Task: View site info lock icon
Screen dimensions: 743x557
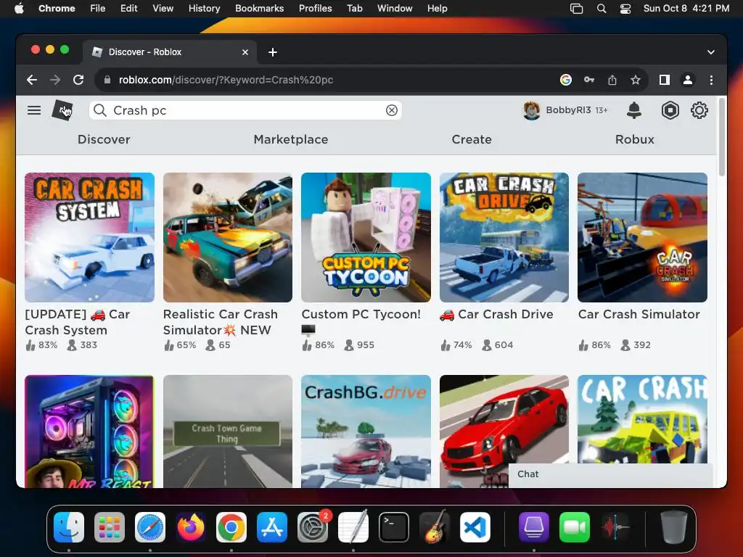Action: 107,80
